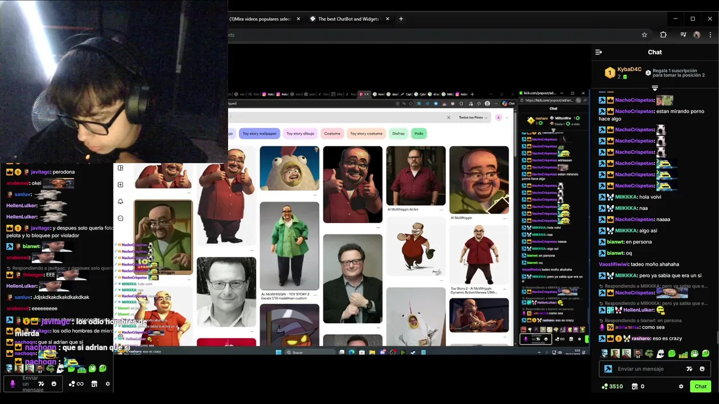
Task: Open 7TV emote picker in left chat input
Action: coord(41,384)
